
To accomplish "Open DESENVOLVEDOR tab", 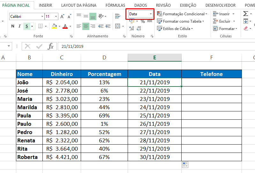I will 221,5.
